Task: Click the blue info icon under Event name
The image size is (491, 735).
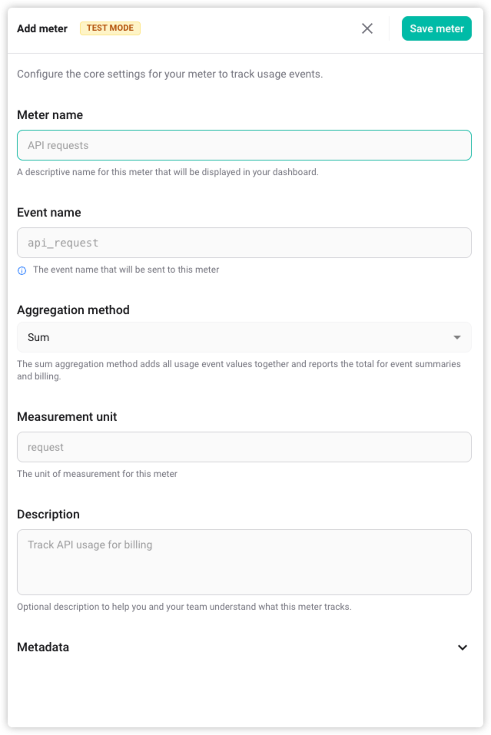Action: 22,270
